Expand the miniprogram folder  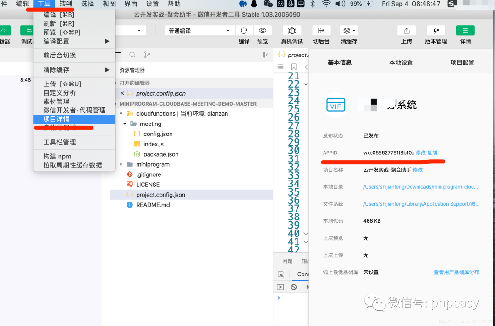[x=121, y=164]
